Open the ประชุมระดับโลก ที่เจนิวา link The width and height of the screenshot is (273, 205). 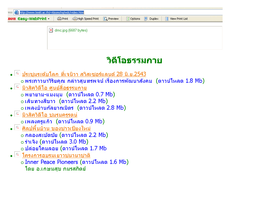click(84, 74)
